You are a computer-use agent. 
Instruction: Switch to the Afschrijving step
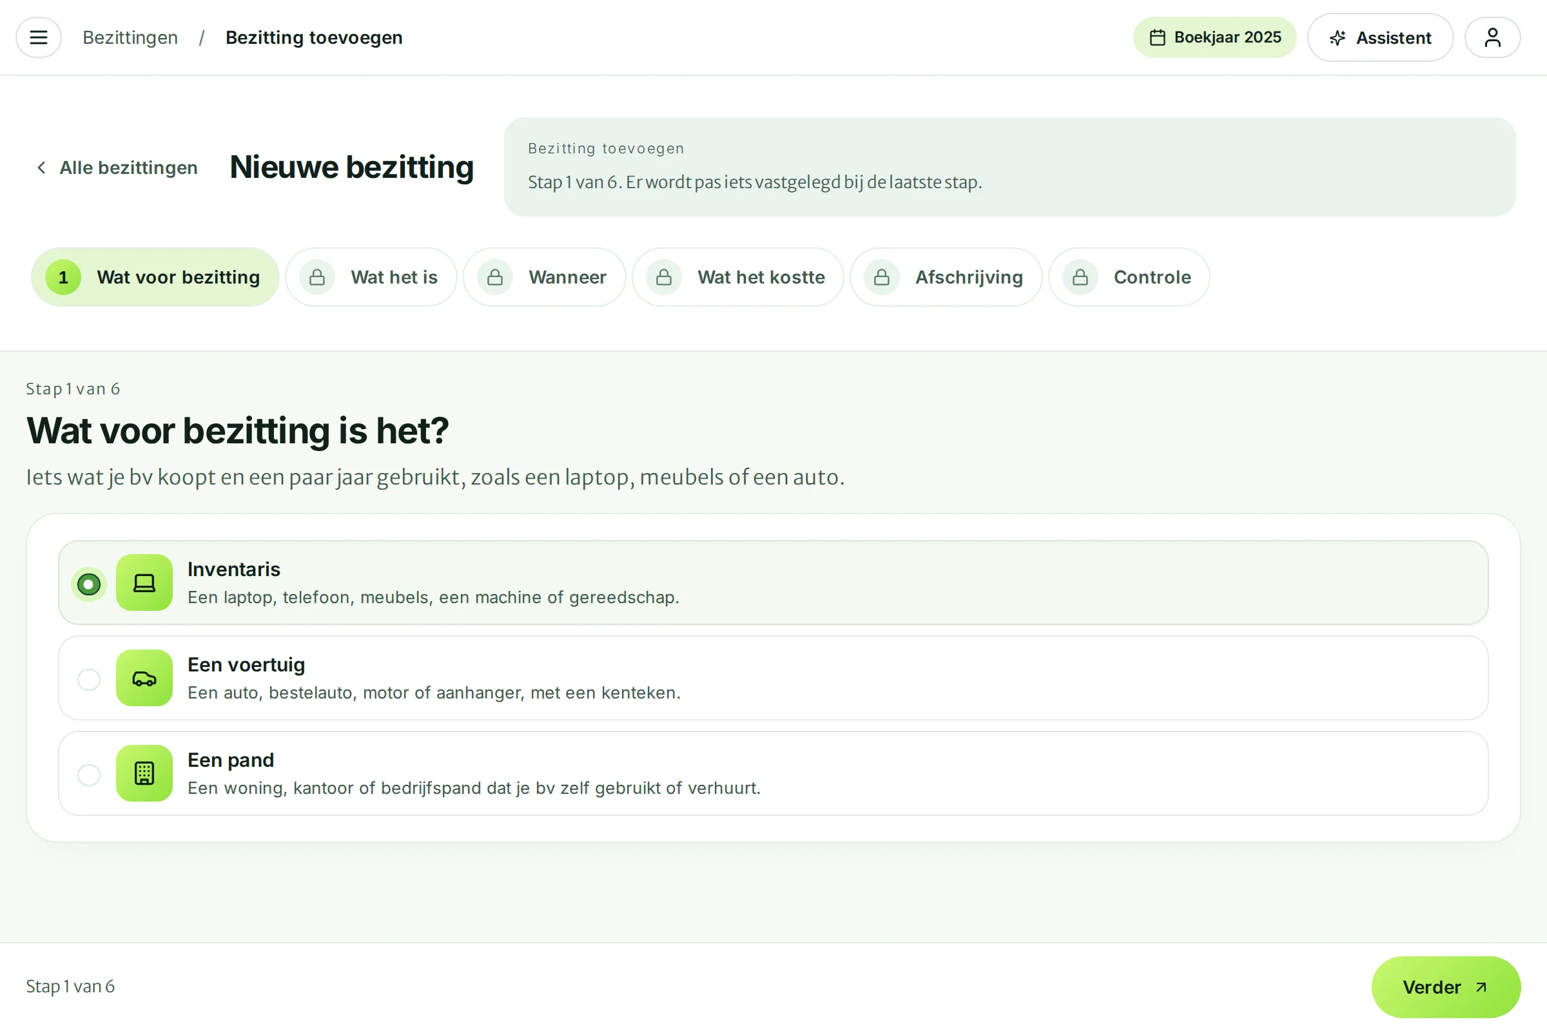coord(946,277)
